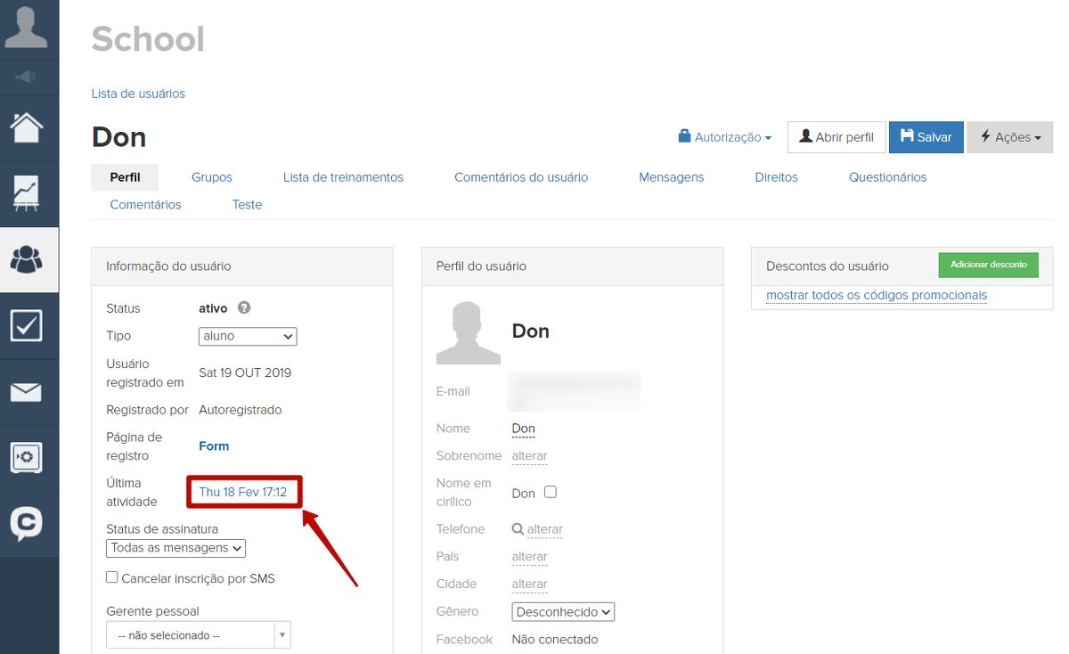Expand the Ações dropdown button
The image size is (1069, 654).
[x=1009, y=137]
